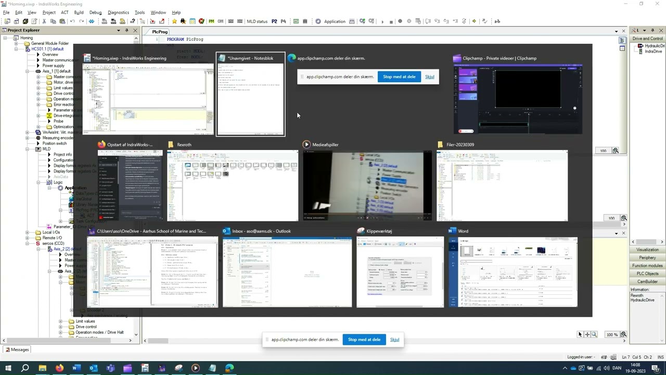Image resolution: width=666 pixels, height=375 pixels.
Task: Click the Cut scissors icon in the toolbar
Action: pyautogui.click(x=44, y=21)
